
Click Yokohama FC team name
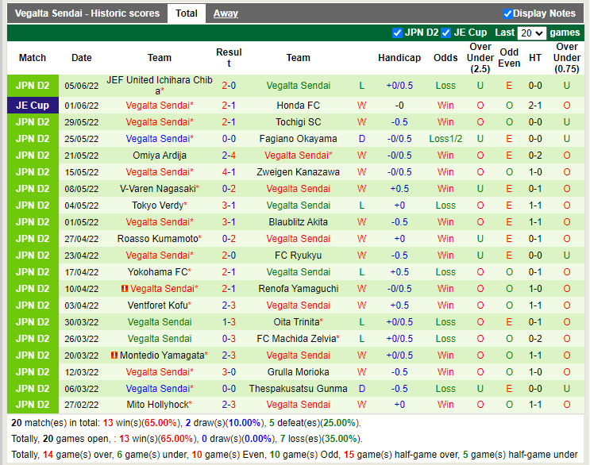point(158,272)
